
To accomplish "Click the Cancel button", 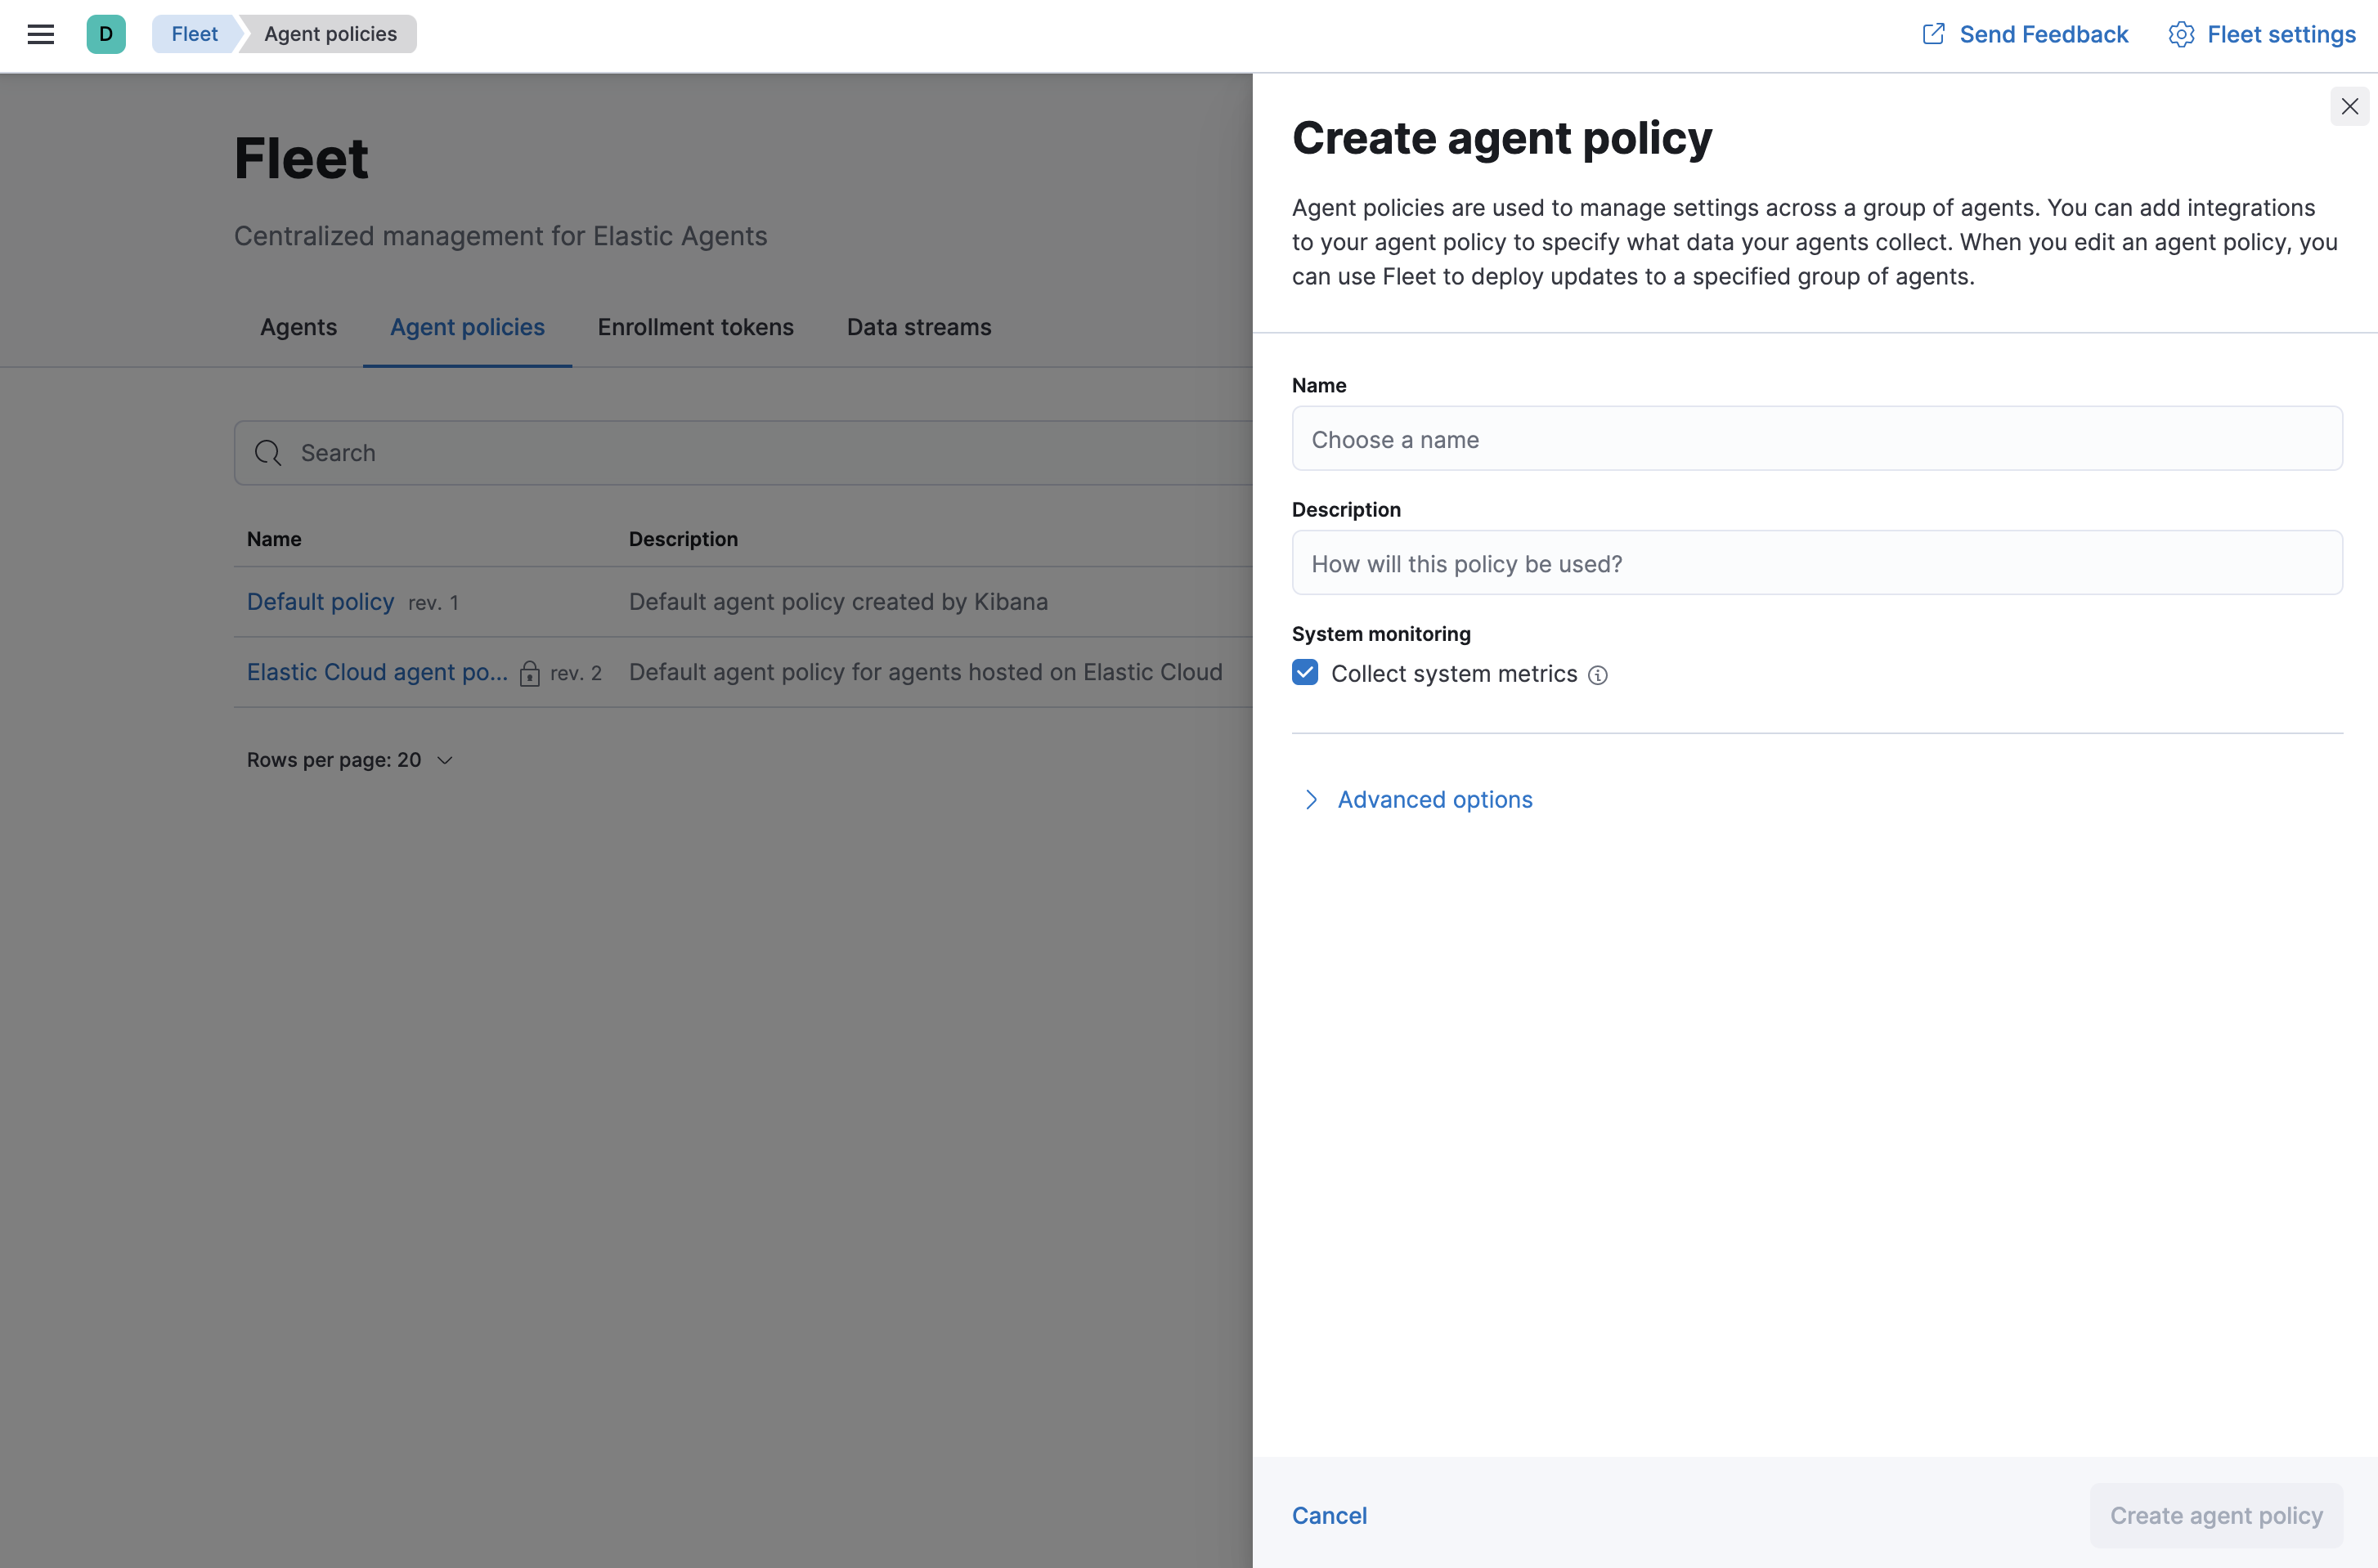I will pyautogui.click(x=1330, y=1516).
